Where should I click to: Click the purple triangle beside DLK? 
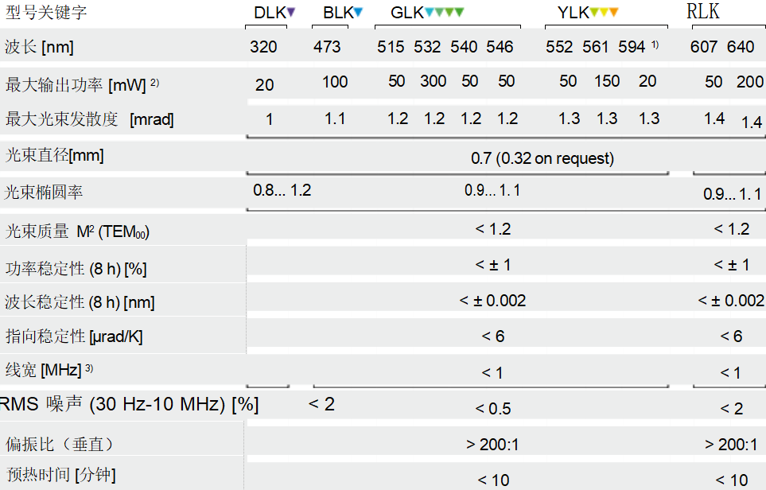pos(291,12)
